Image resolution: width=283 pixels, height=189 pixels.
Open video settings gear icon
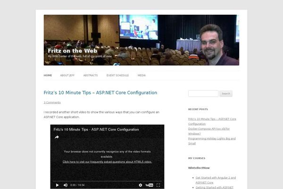pyautogui.click(x=141, y=185)
